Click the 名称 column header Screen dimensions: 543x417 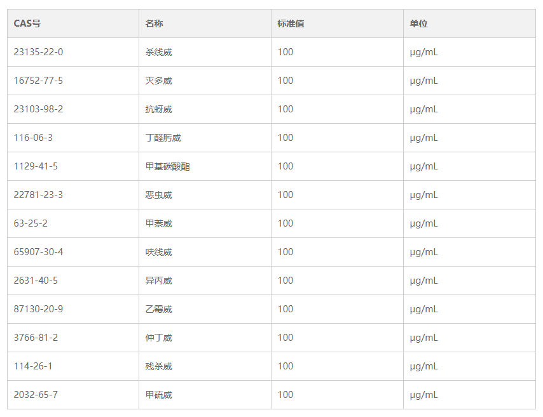pos(154,23)
